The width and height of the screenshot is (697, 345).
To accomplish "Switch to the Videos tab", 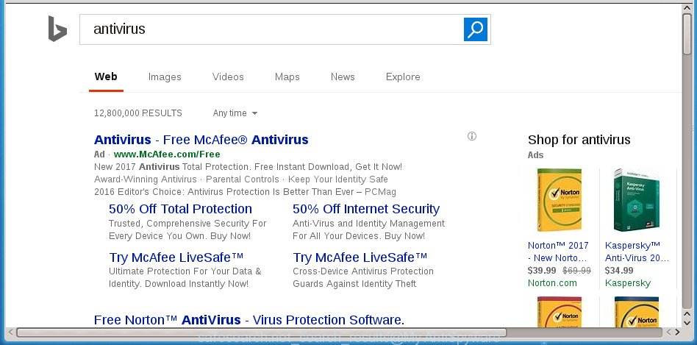I will pos(228,77).
